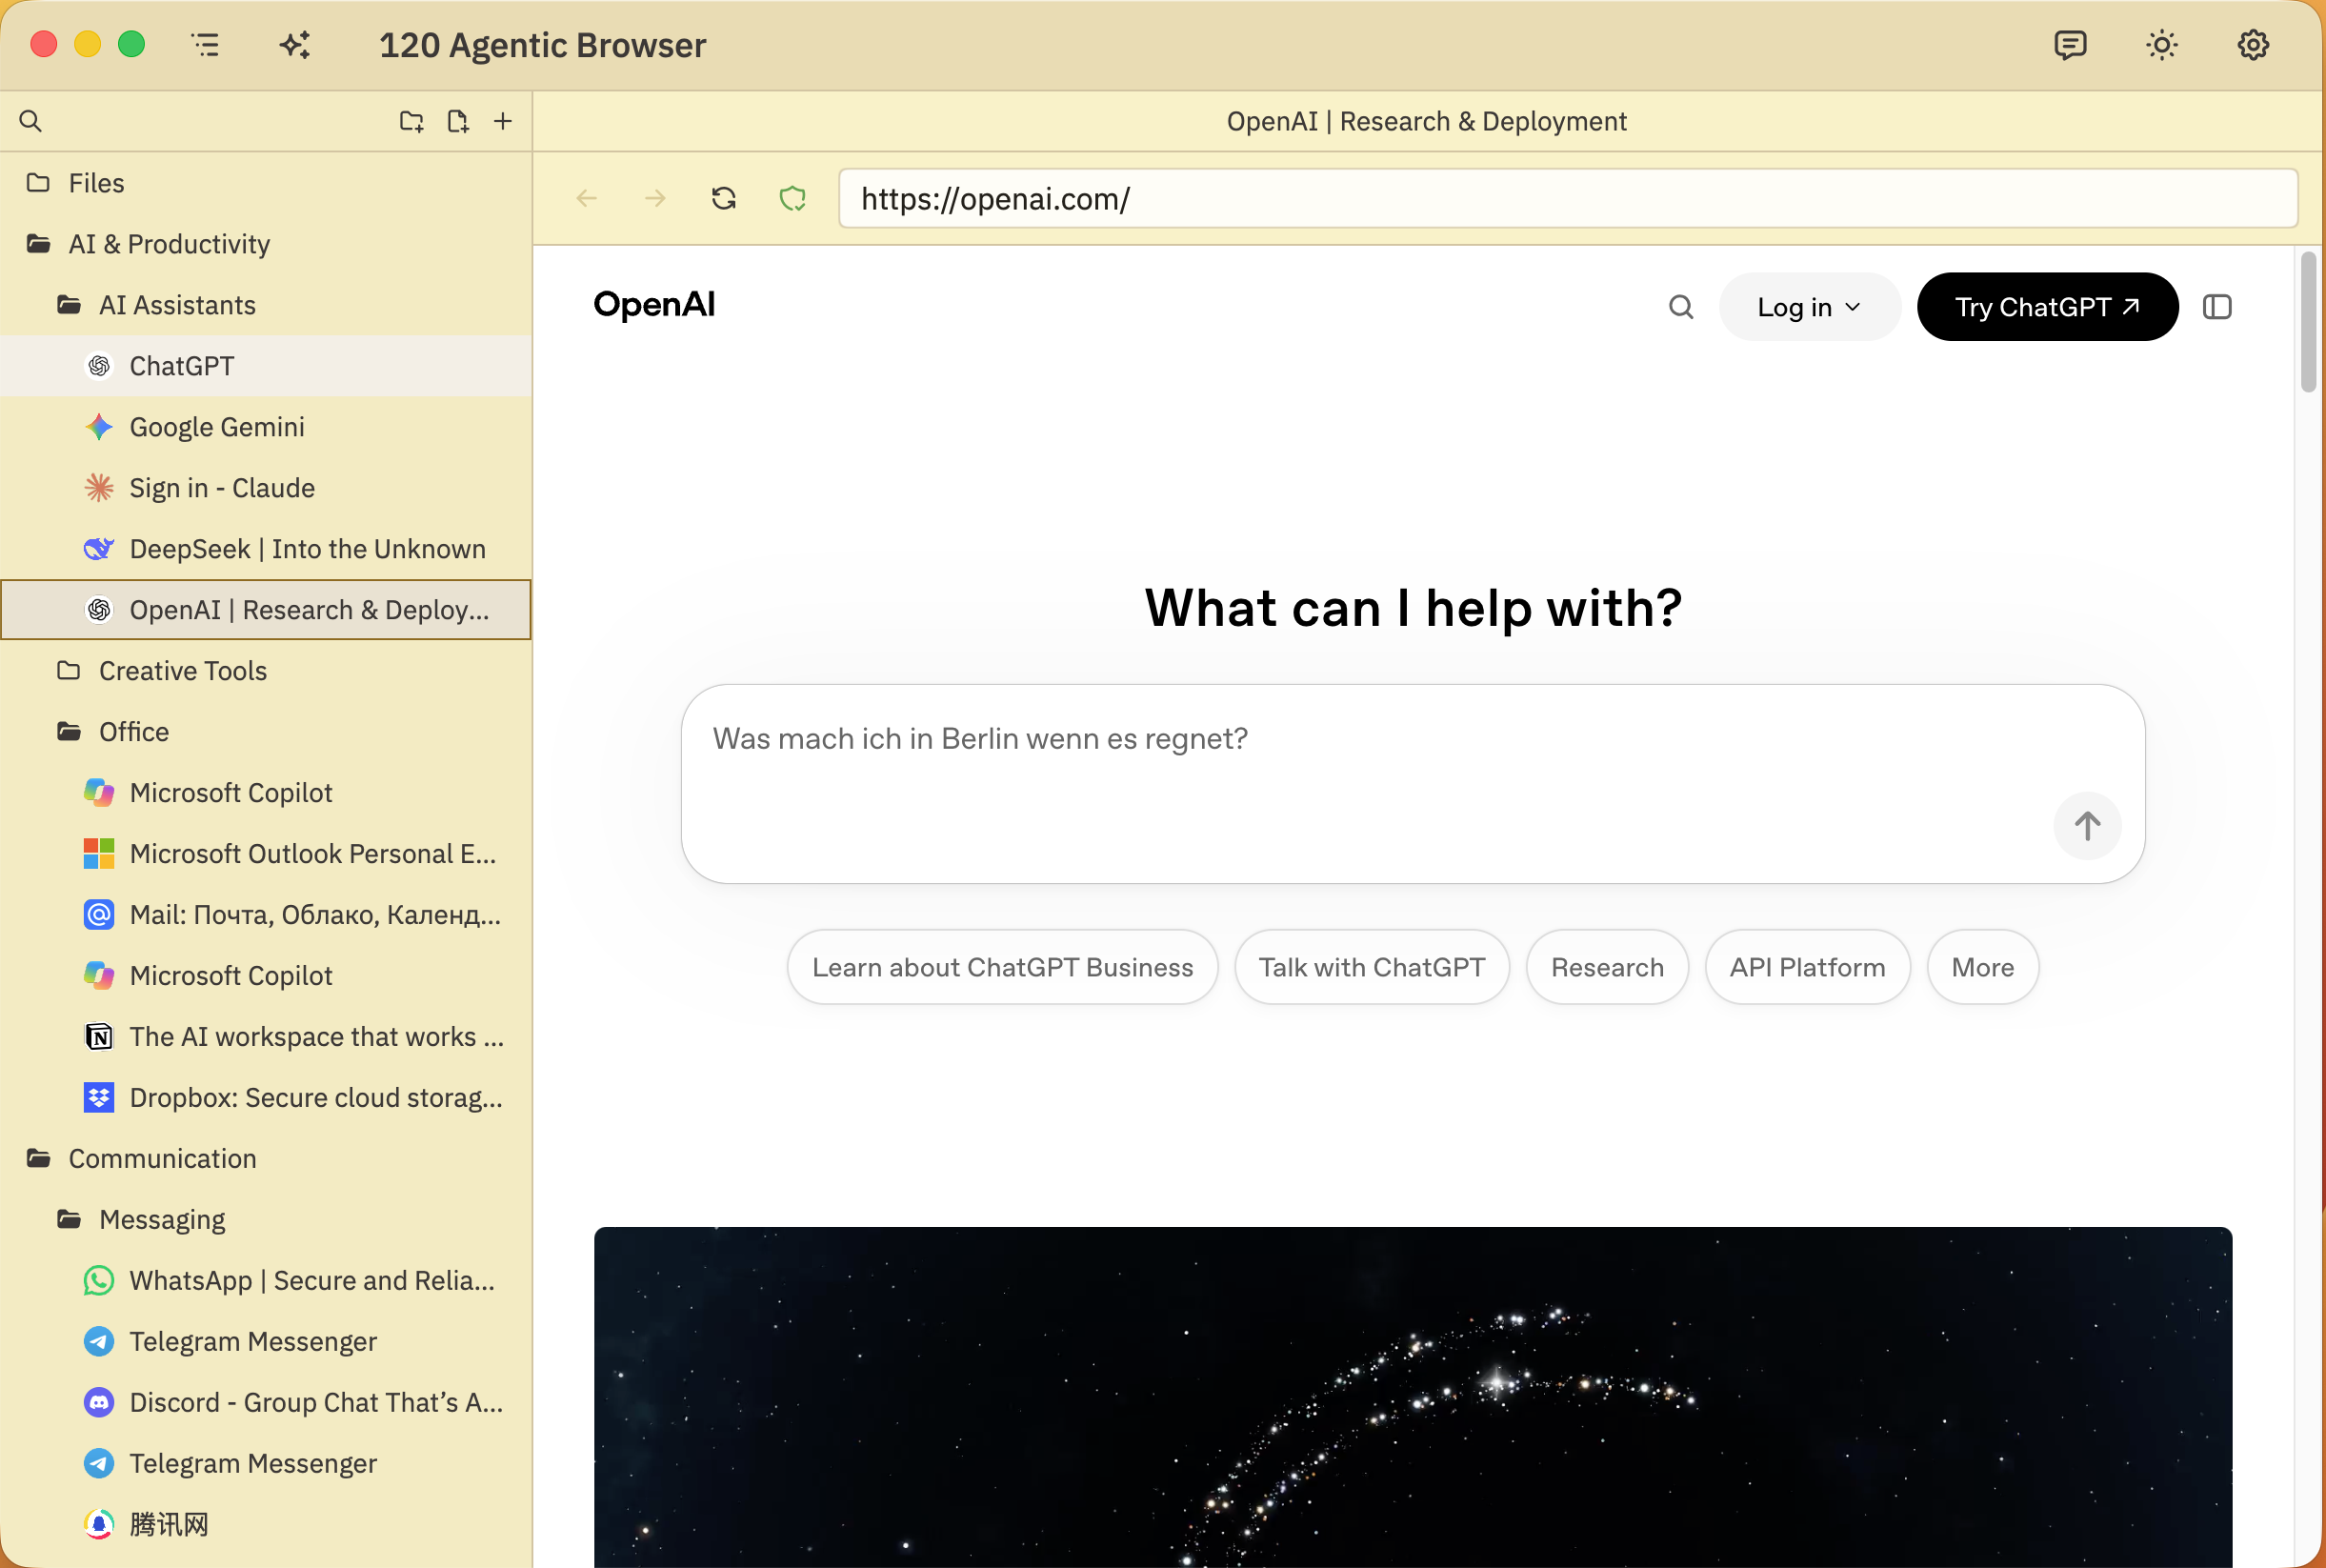The height and width of the screenshot is (1568, 2326).
Task: Expand the Creative Tools folder
Action: (x=266, y=671)
